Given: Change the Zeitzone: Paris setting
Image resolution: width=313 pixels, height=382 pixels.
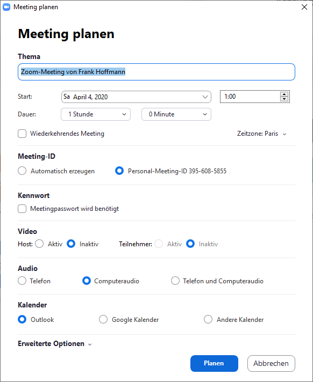Looking at the screenshot, I should [261, 134].
